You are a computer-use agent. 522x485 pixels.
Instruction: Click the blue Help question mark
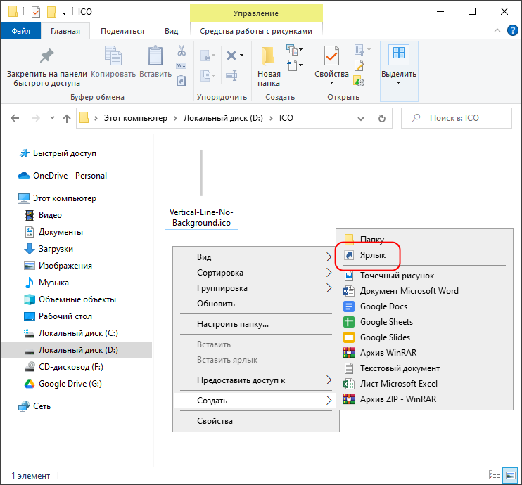[512, 31]
